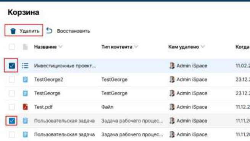
Task: Click the clipboard icon of TestGeorge2
Action: coord(25,79)
